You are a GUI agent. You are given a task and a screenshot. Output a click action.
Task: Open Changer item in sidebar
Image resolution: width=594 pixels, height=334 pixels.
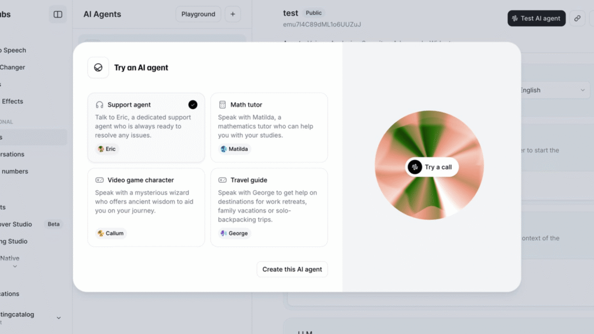coord(13,67)
